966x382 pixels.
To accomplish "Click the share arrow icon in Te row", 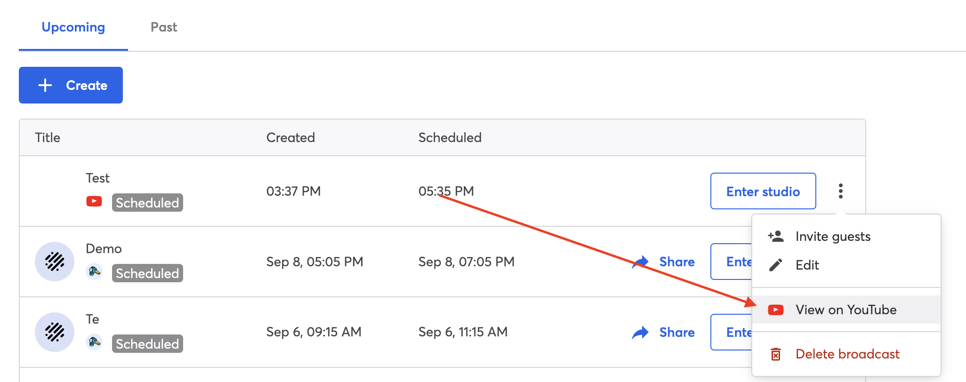I will 640,333.
